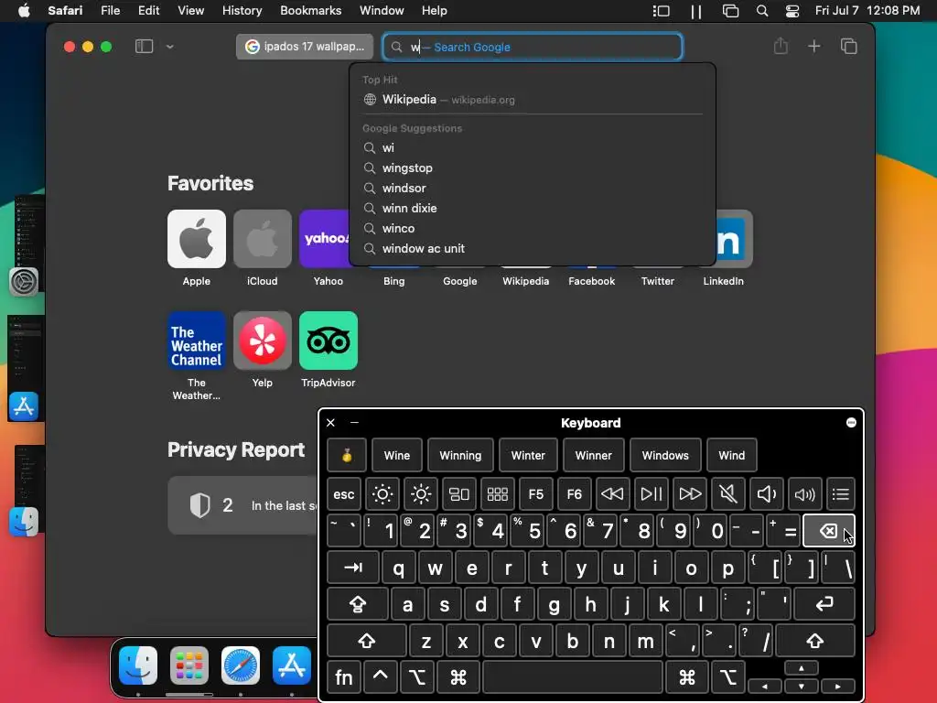Tap the volume down key
This screenshot has height=703, width=937.
click(766, 494)
